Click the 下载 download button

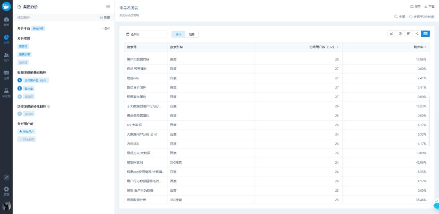pos(429,6)
